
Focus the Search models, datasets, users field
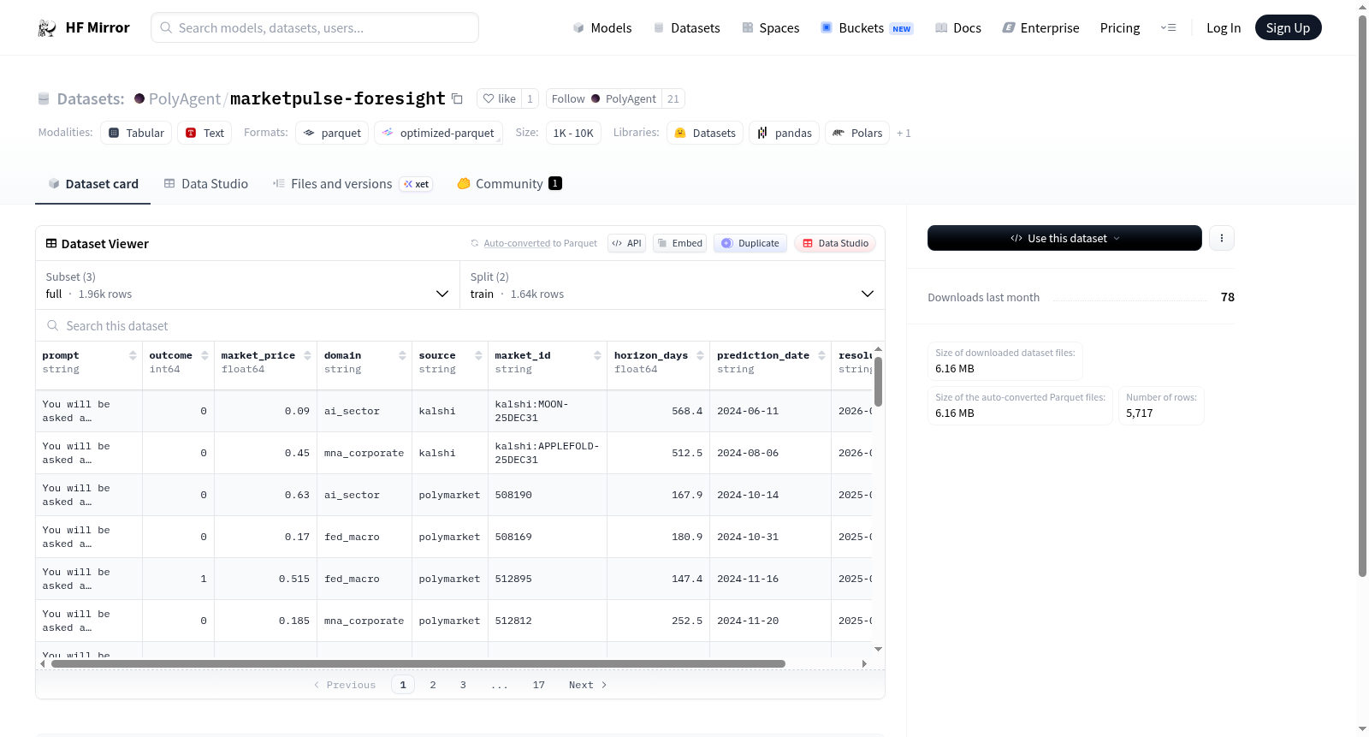(x=315, y=28)
